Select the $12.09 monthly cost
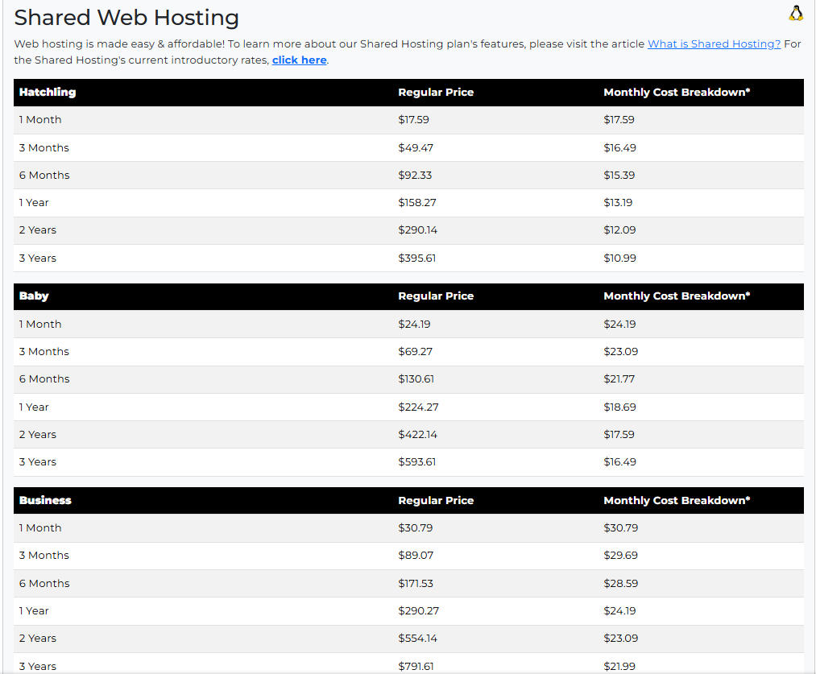The width and height of the screenshot is (816, 674). [x=619, y=229]
